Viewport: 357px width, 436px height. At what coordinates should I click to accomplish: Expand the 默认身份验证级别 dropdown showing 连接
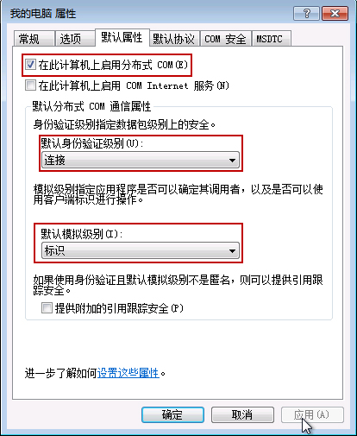(141, 160)
